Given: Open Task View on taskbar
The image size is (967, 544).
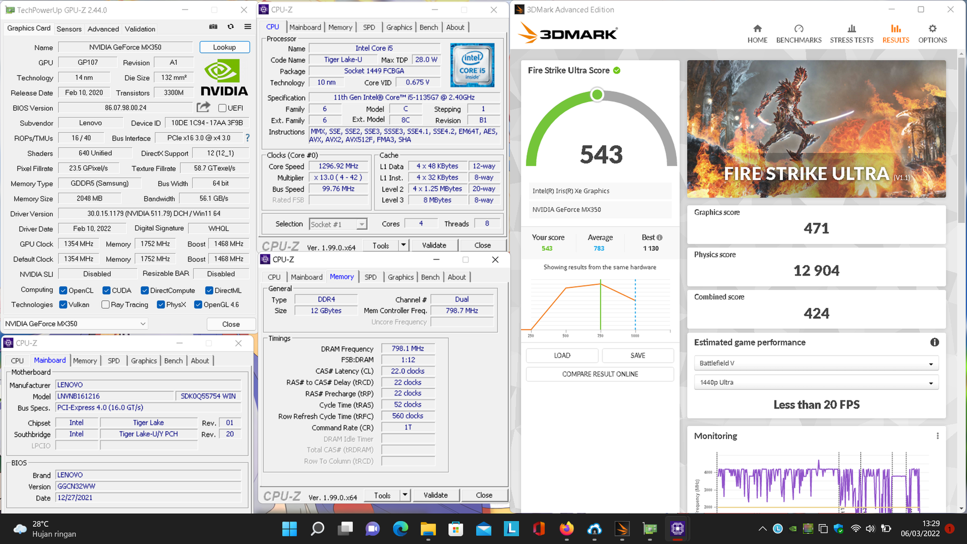Looking at the screenshot, I should (346, 529).
